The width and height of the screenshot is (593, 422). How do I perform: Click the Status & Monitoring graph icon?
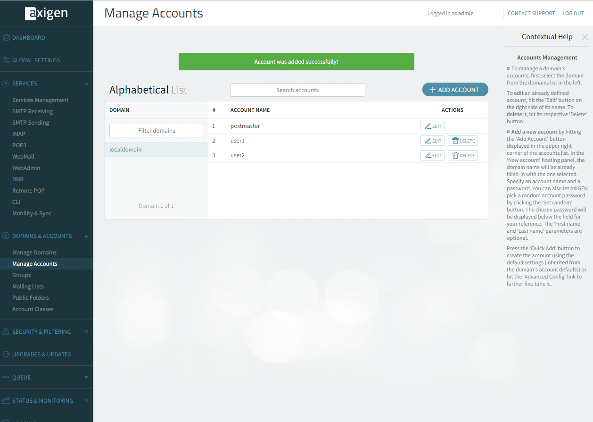[6, 400]
